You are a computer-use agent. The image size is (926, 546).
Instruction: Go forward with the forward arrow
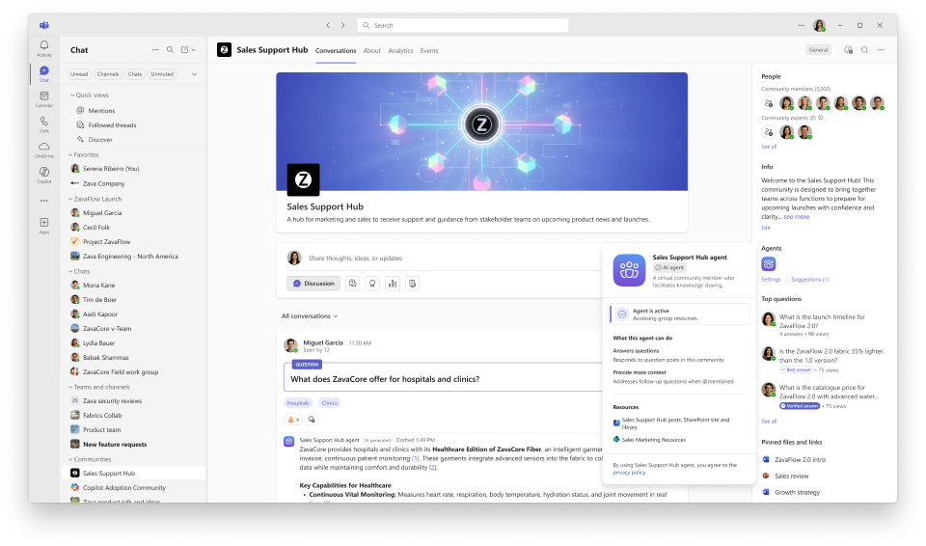pos(343,25)
